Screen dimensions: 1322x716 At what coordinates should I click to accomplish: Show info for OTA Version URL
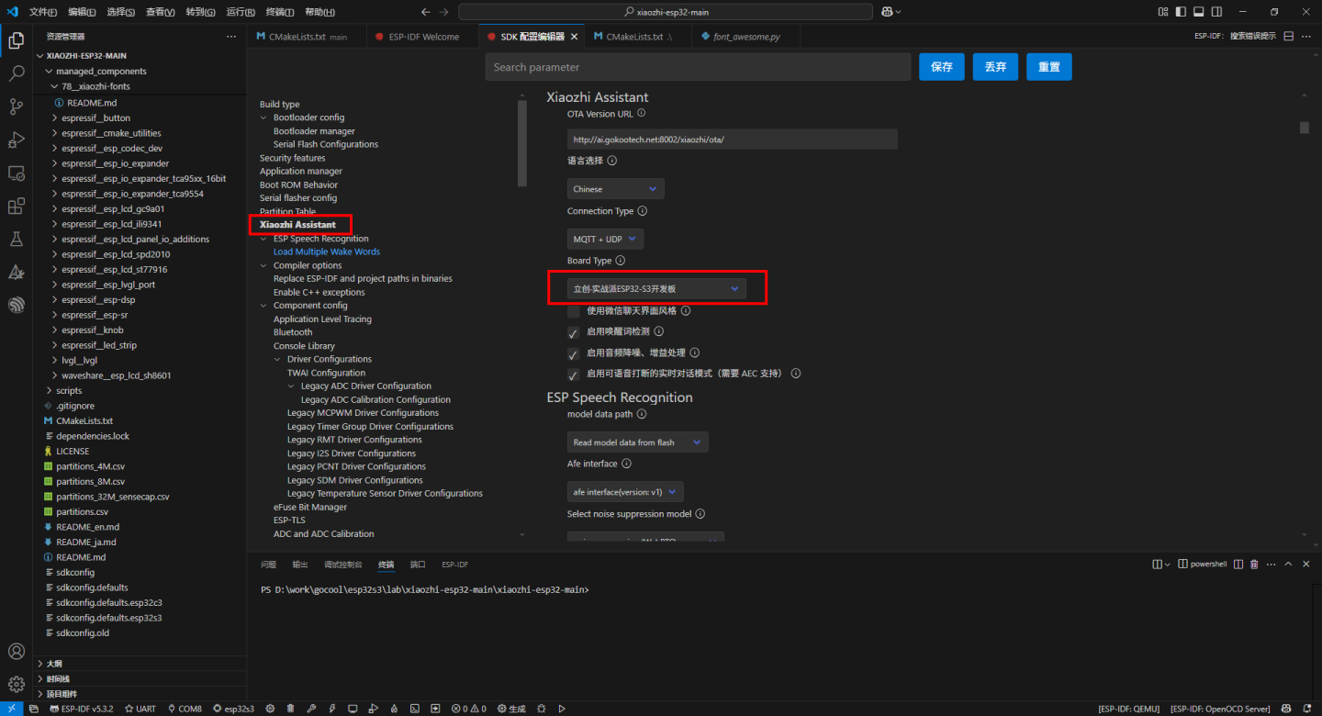click(x=641, y=114)
